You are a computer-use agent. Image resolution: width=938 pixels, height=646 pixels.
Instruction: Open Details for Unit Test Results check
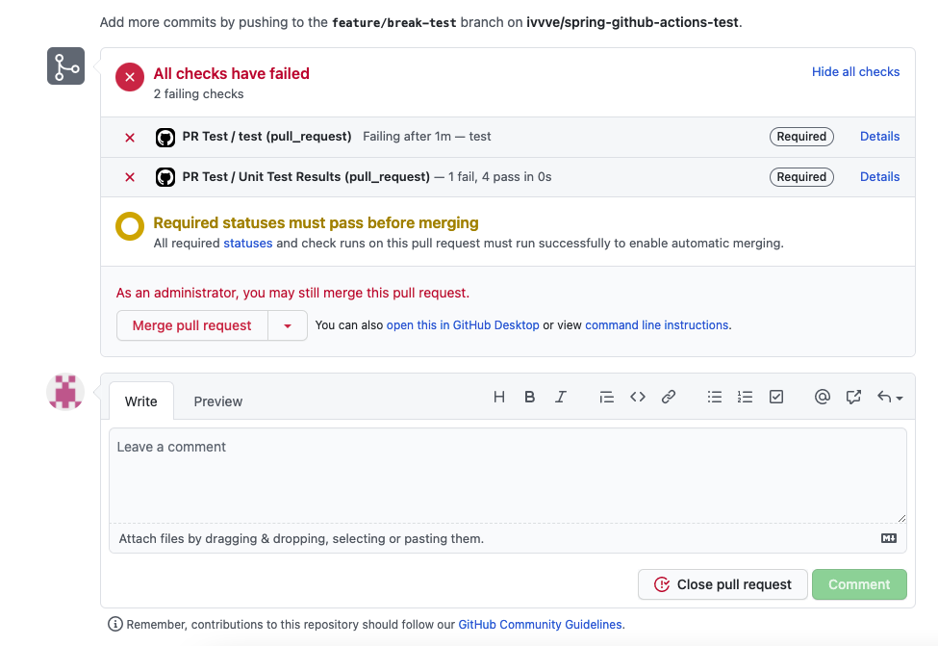(879, 176)
